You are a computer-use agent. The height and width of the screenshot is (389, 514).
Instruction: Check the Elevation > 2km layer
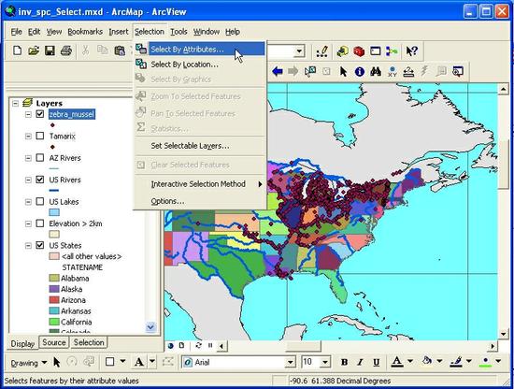(40, 223)
